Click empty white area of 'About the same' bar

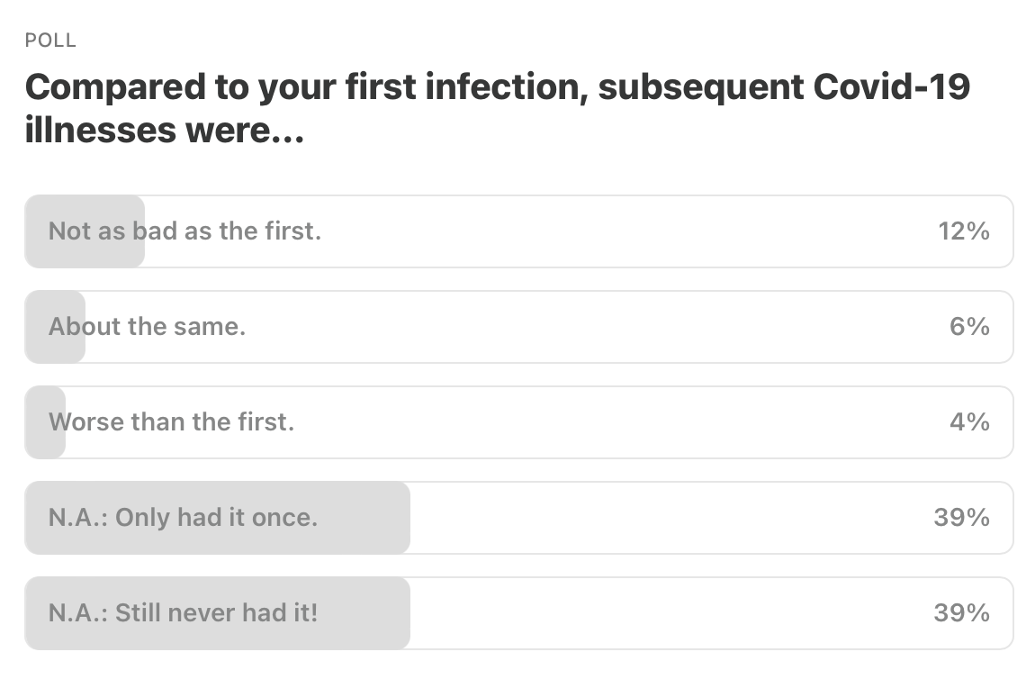coord(594,327)
